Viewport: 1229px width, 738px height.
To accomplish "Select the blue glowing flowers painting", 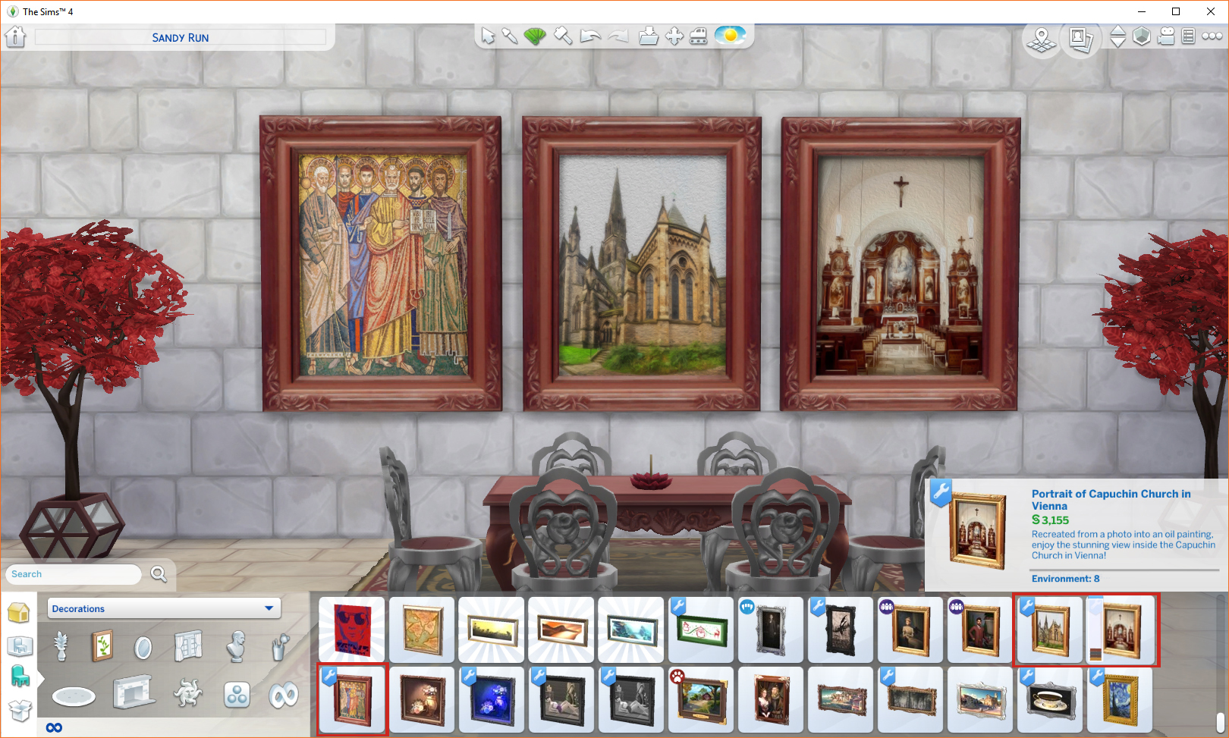I will click(492, 699).
